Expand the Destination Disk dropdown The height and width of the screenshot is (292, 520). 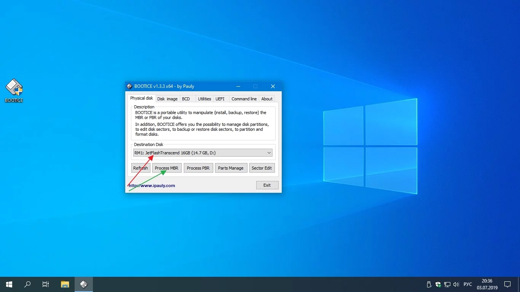pos(203,153)
